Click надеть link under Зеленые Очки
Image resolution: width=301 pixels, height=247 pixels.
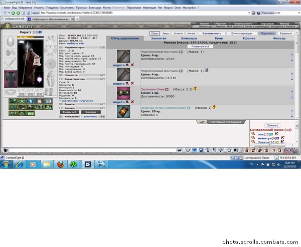[x=119, y=102]
